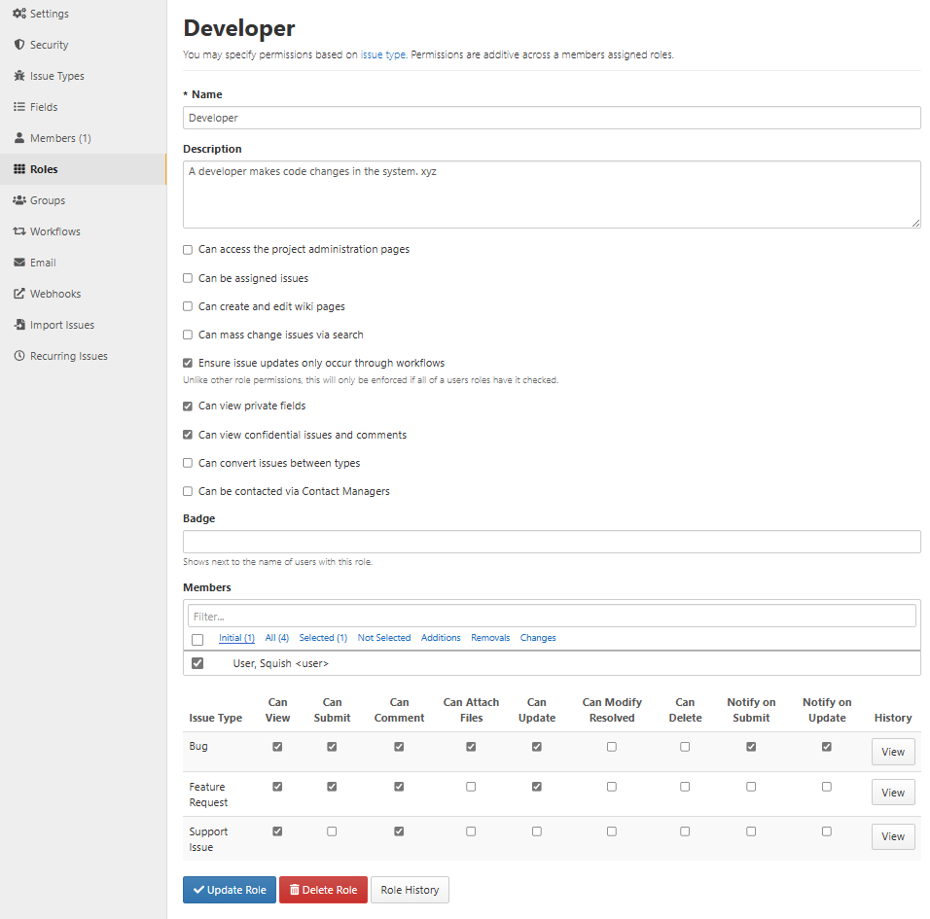Click the Email envelope icon
930x919 pixels.
coord(19,263)
